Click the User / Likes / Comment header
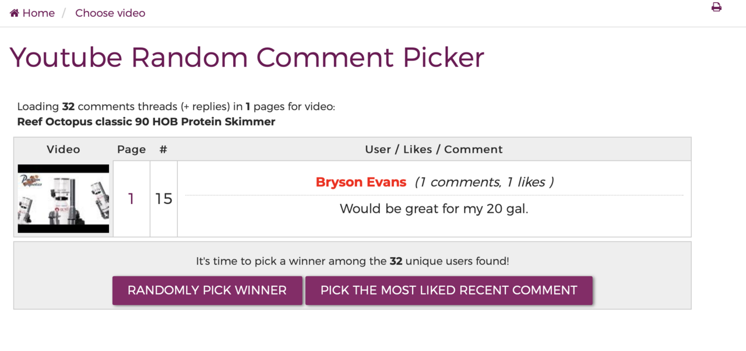The height and width of the screenshot is (351, 746). click(x=434, y=149)
